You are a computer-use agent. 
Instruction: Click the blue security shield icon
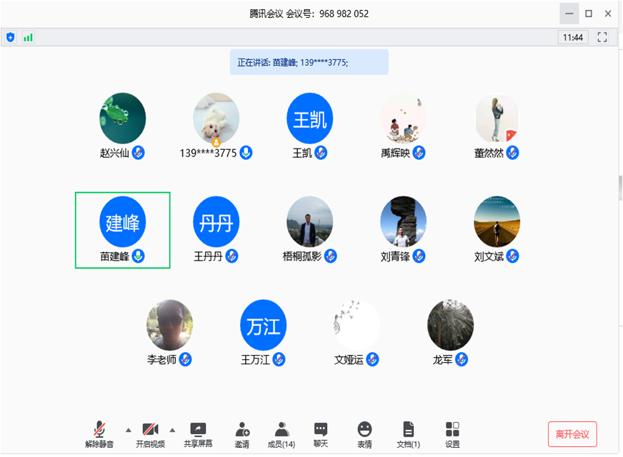pos(10,37)
